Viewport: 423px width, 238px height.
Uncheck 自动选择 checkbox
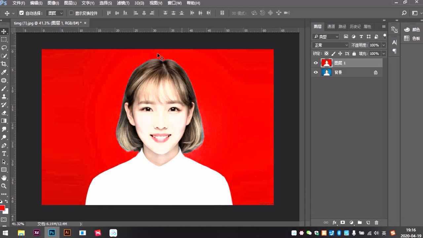click(x=21, y=13)
